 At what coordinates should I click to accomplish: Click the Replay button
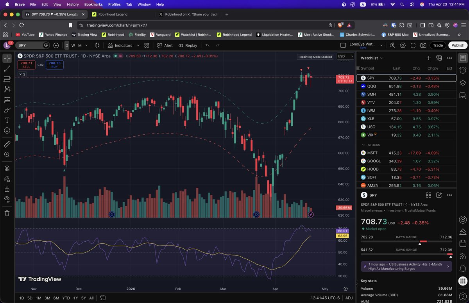(x=188, y=45)
